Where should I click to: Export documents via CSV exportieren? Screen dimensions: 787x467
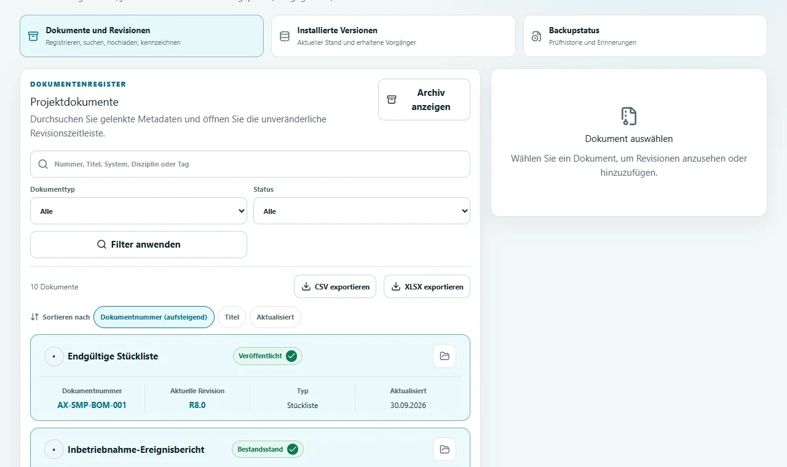click(335, 286)
